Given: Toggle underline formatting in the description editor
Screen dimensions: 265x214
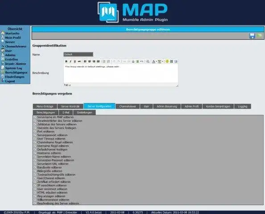Looking at the screenshot, I should pos(75,62).
